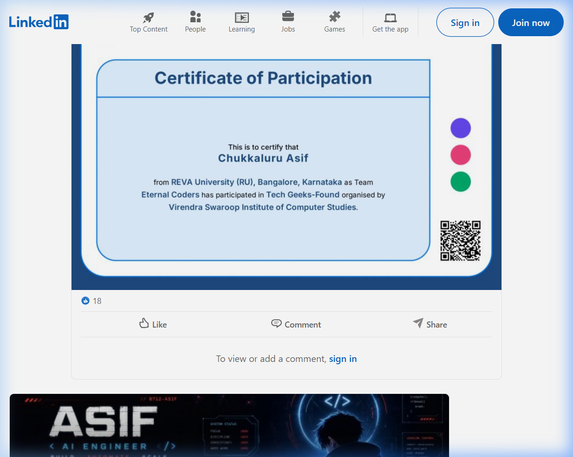Select the Top Content menu label
Screen dimensions: 573x457
coord(149,29)
